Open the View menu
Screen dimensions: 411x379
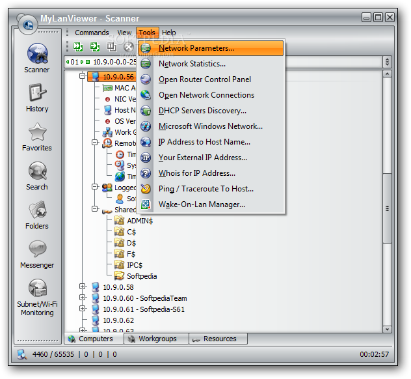point(124,33)
